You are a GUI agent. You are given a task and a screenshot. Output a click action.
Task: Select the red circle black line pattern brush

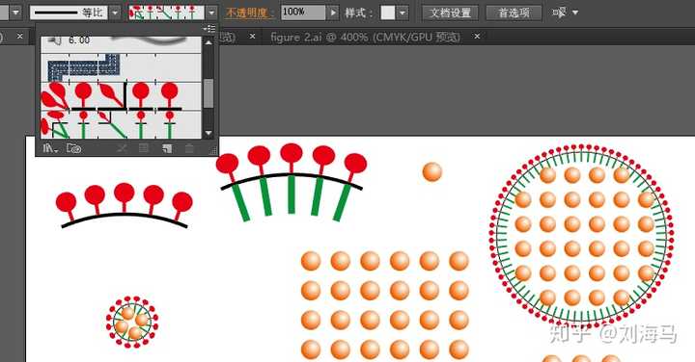pyautogui.click(x=121, y=97)
